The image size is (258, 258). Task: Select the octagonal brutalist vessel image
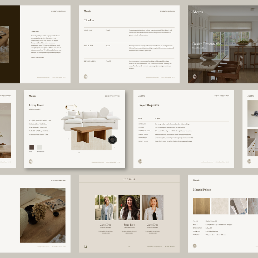(112, 140)
